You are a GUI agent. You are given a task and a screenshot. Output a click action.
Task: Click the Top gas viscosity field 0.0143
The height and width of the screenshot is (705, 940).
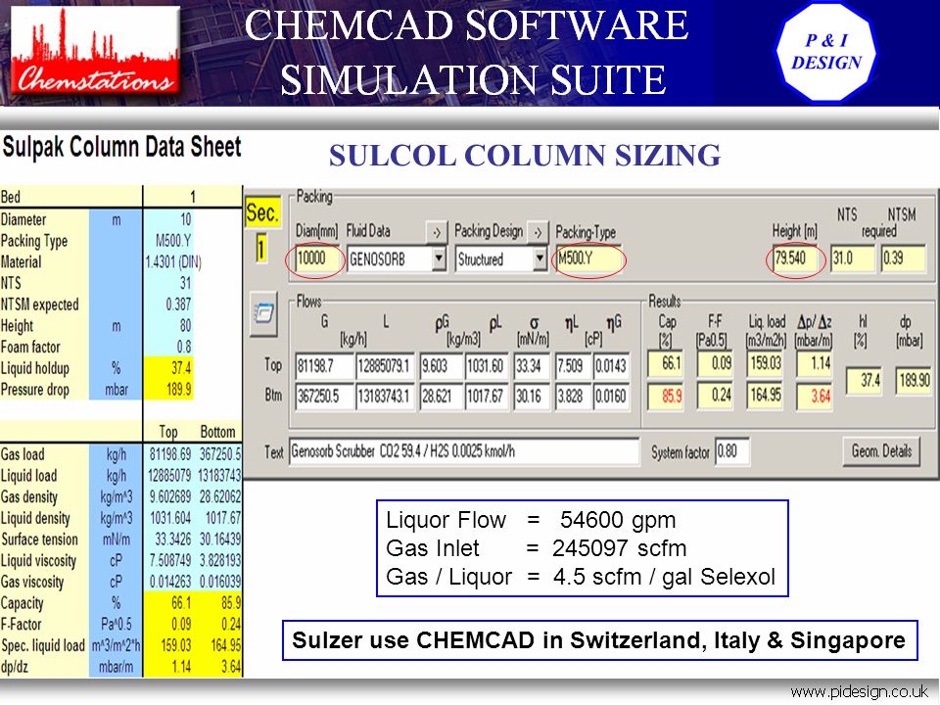pos(611,365)
